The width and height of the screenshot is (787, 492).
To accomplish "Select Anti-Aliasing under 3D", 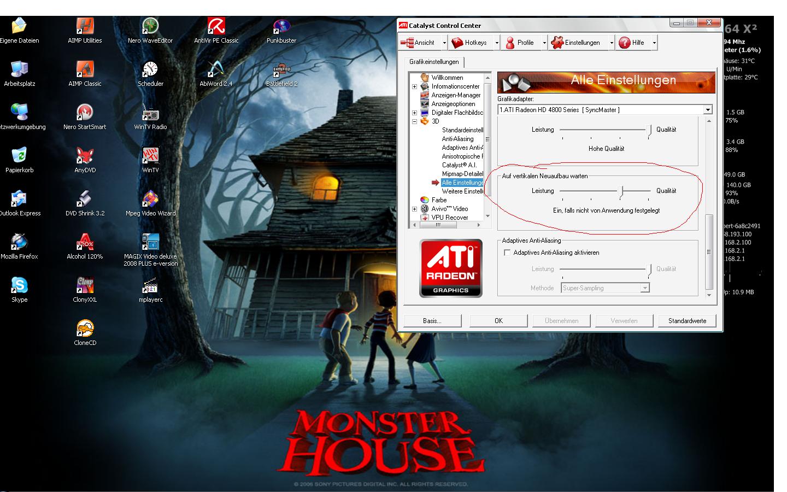I will (458, 139).
